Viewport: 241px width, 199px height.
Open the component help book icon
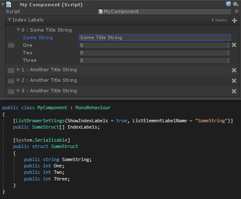pos(228,4)
